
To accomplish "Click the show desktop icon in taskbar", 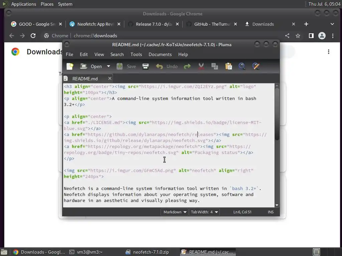I will [x=4, y=252].
